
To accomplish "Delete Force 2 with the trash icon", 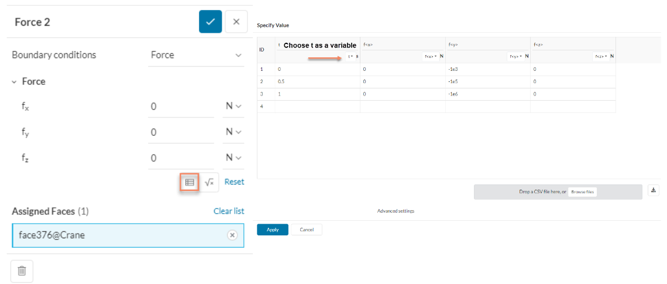I will [x=22, y=271].
